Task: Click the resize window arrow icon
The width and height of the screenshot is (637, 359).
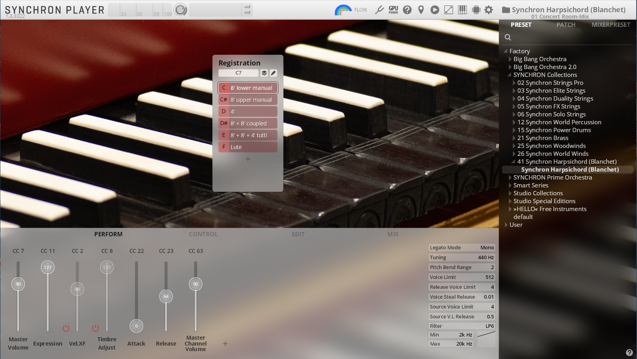Action: pyautogui.click(x=448, y=10)
